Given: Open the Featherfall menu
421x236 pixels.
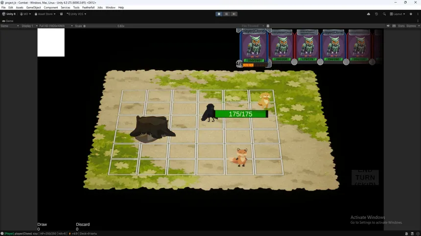Looking at the screenshot, I should click(89, 8).
